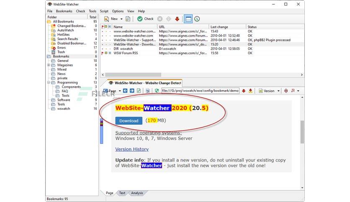Click the page view vertical scrollbar thumb
This screenshot has width=350, height=202.
[x=302, y=132]
